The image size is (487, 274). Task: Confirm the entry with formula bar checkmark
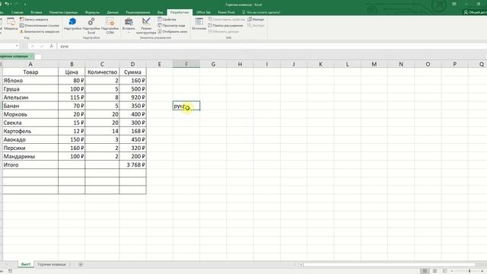pyautogui.click(x=42, y=46)
